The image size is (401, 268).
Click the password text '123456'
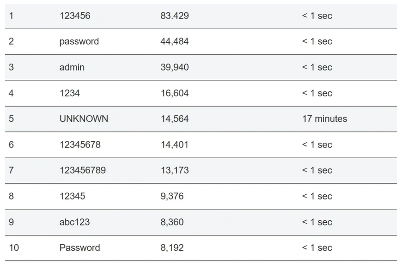pos(74,16)
